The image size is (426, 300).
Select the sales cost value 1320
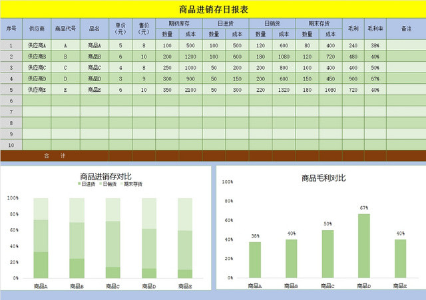tap(284, 90)
